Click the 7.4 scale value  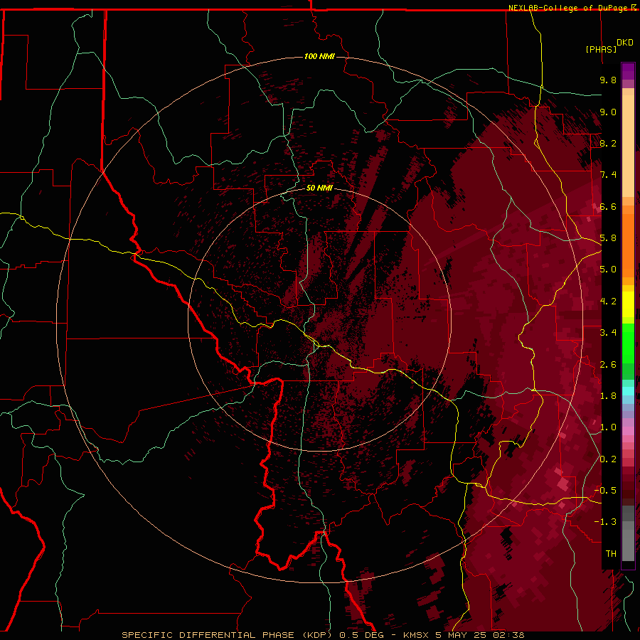(608, 175)
